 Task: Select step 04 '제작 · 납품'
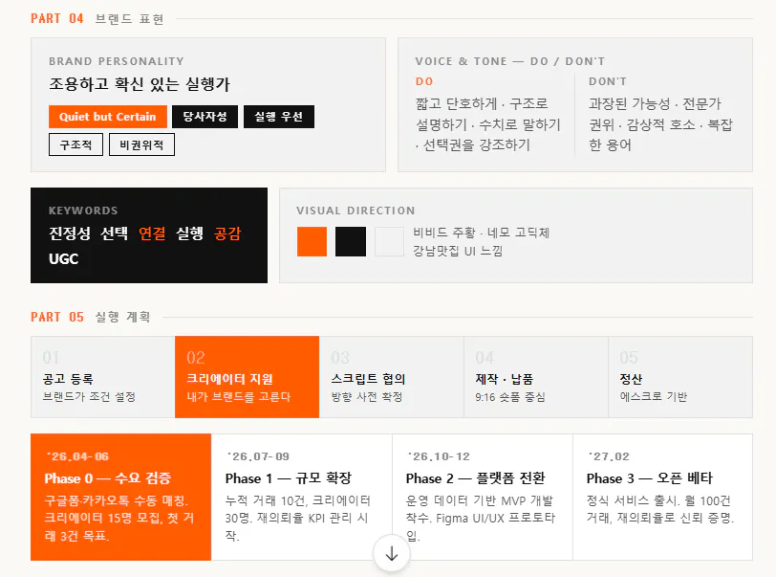pos(536,377)
